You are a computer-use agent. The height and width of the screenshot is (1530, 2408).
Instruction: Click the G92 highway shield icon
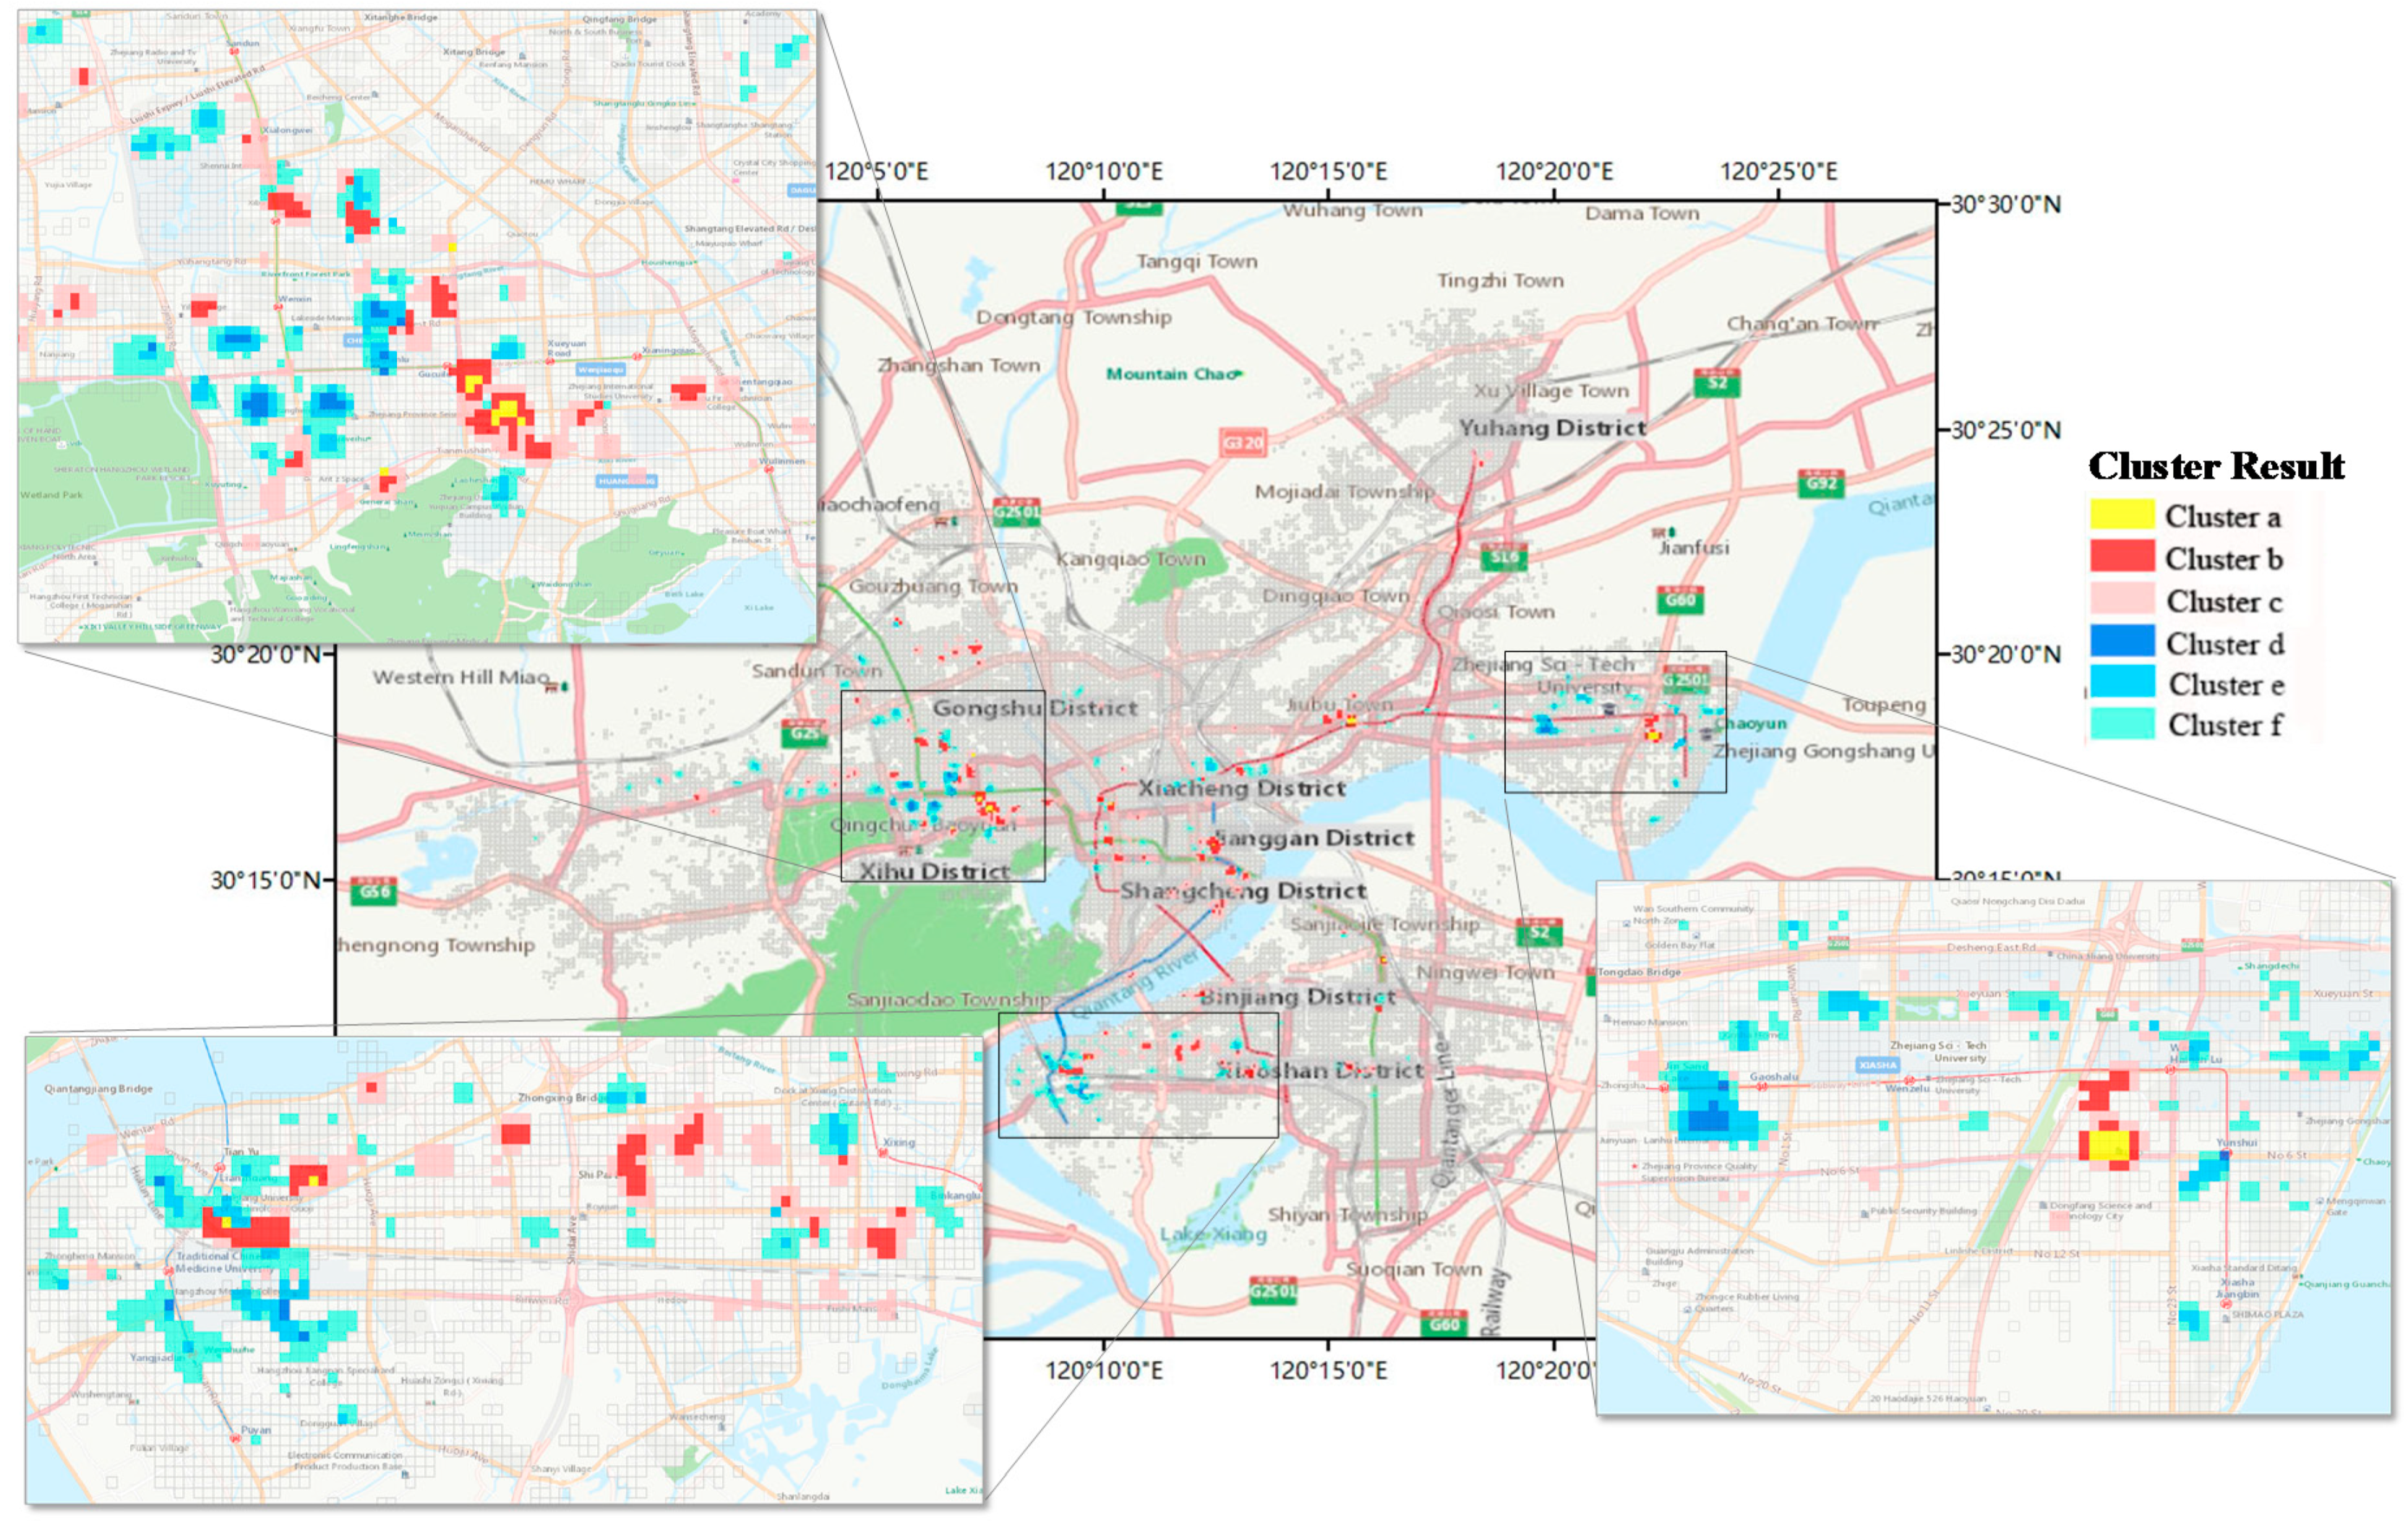point(1820,484)
